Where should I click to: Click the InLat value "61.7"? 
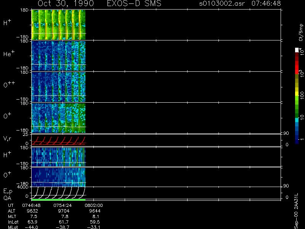(x=64, y=222)
